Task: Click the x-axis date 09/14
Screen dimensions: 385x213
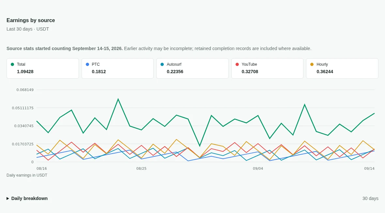Action: click(369, 168)
